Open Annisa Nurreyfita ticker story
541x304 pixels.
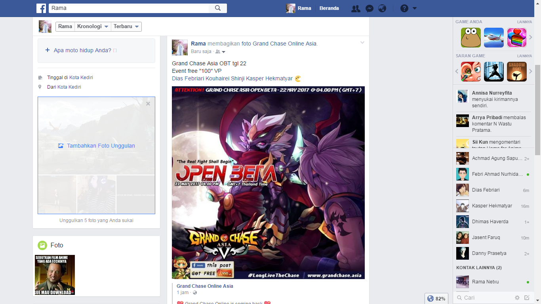click(493, 99)
